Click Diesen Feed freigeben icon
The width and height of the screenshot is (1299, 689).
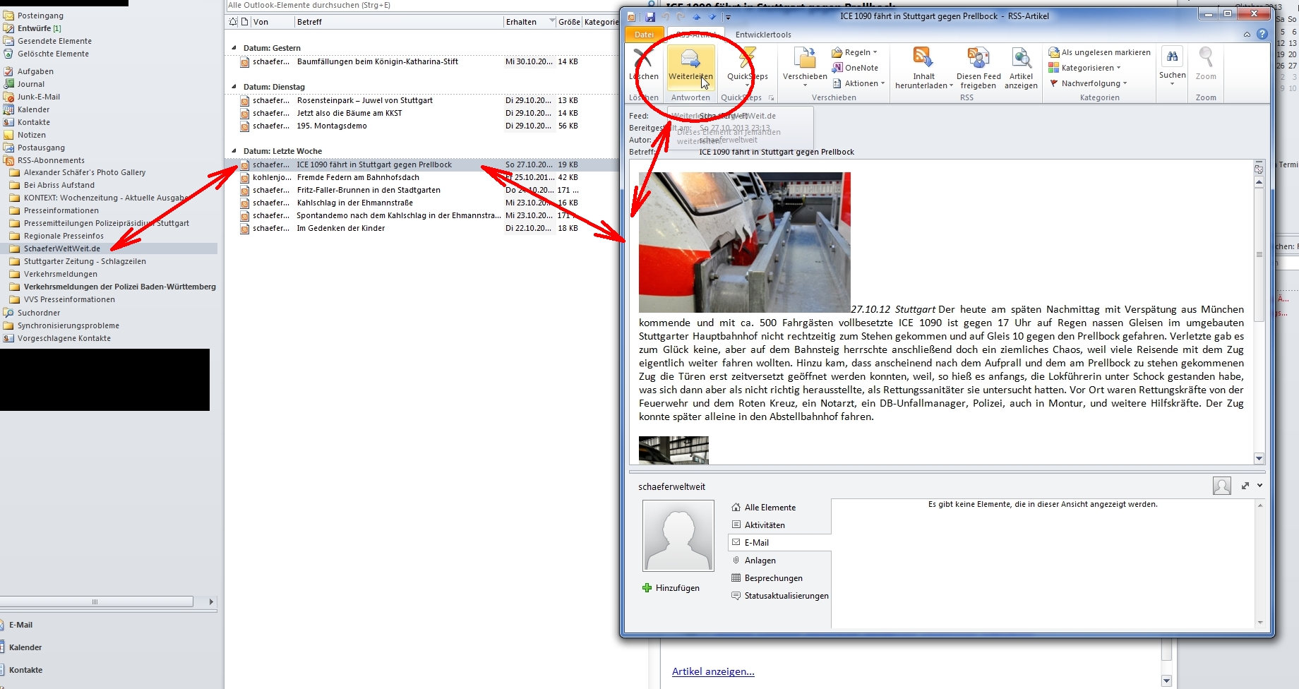coord(978,60)
